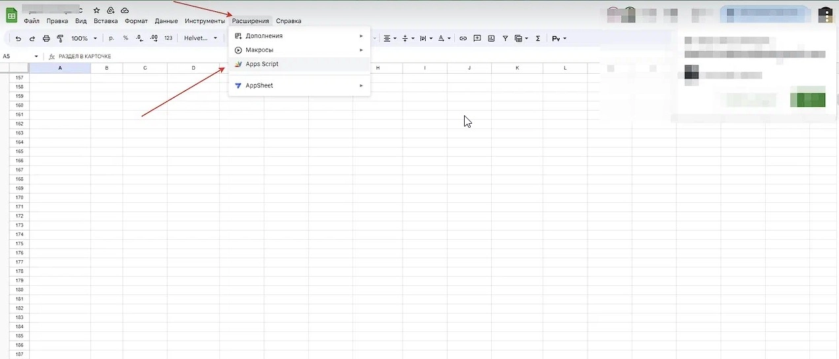Viewport: 839px width, 359px height.
Task: Click the Insert chart icon
Action: tap(491, 39)
